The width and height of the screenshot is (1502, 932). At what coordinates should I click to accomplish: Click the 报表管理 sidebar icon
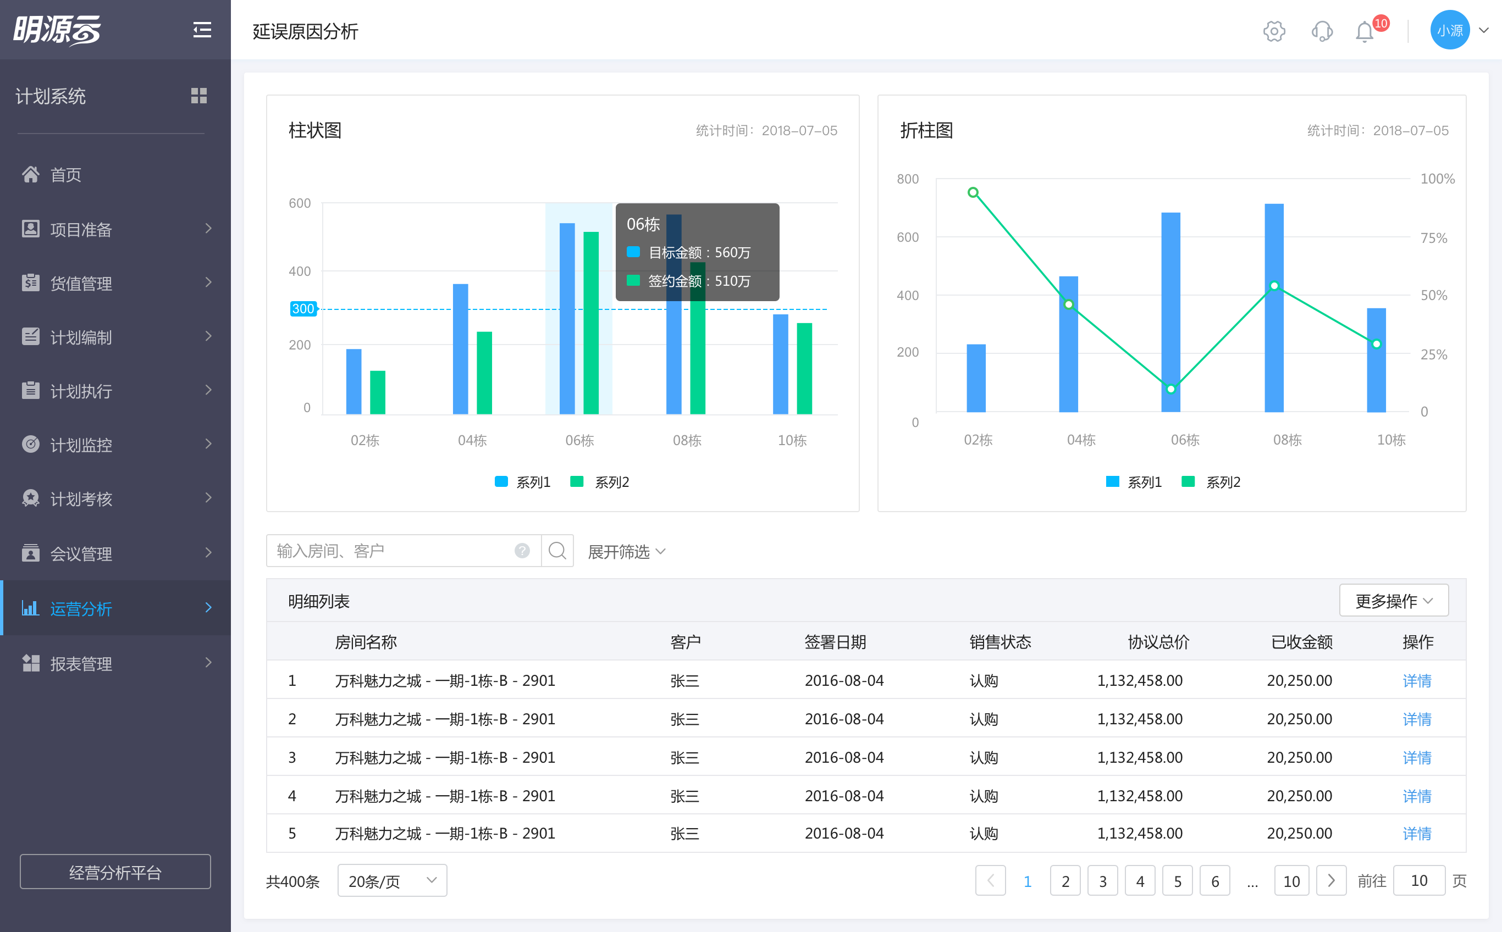click(30, 663)
